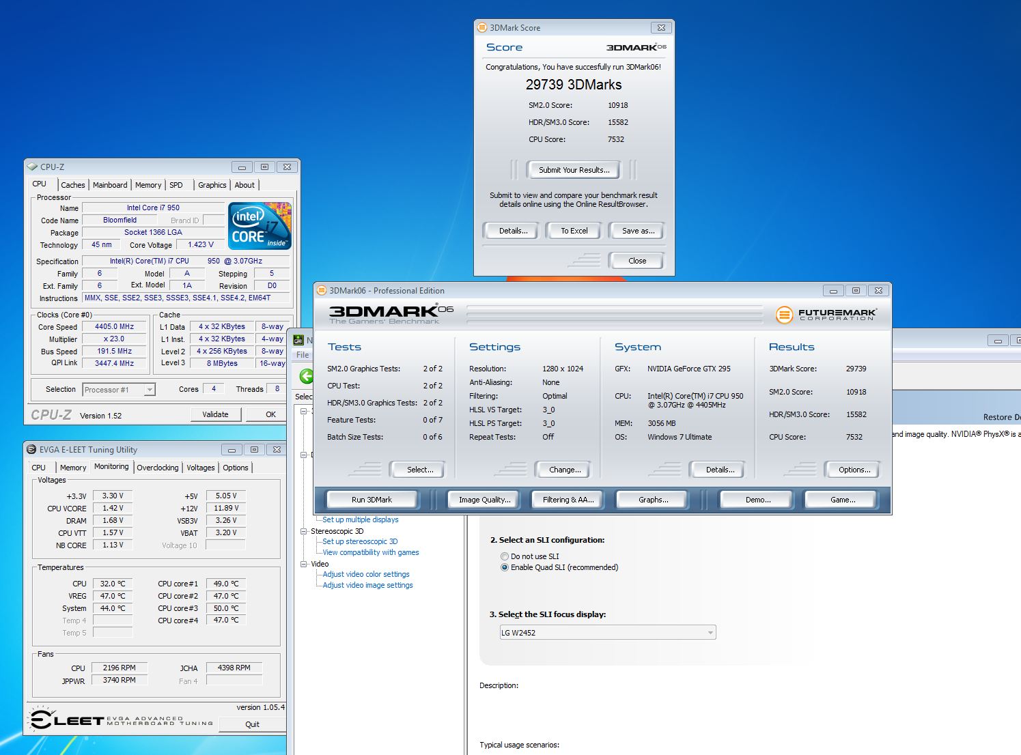Launch the Demo... button
This screenshot has height=755, width=1021.
pyautogui.click(x=757, y=500)
